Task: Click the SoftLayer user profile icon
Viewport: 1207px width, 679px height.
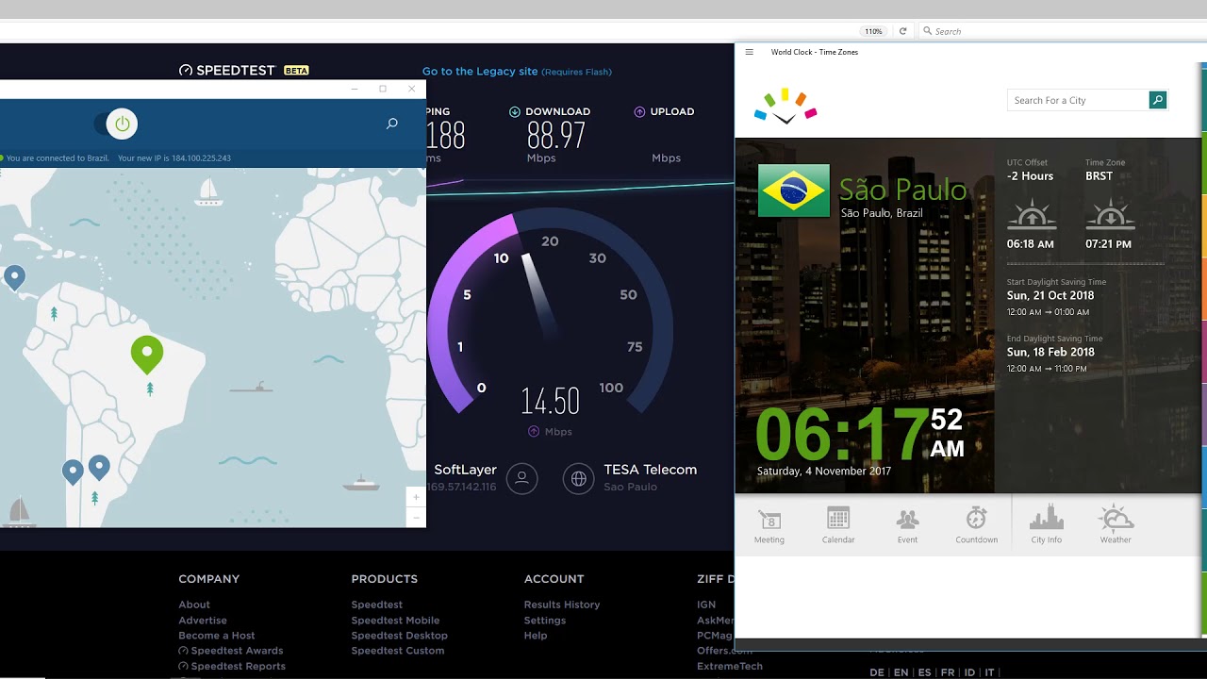Action: (x=521, y=478)
